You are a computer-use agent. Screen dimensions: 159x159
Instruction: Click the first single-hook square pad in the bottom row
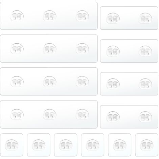(12, 145)
